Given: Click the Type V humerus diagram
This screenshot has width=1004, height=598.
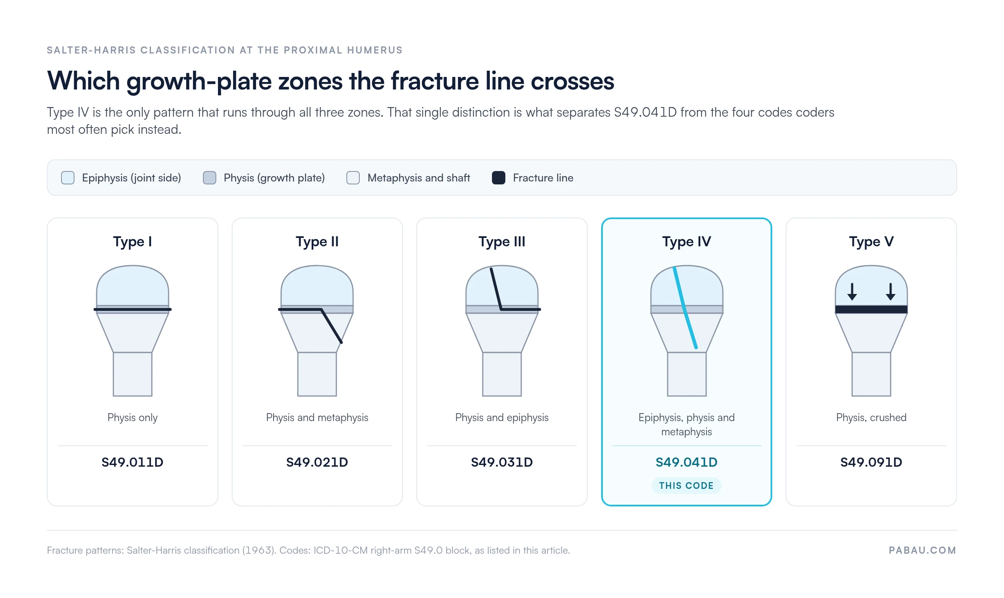Looking at the screenshot, I should point(871,330).
